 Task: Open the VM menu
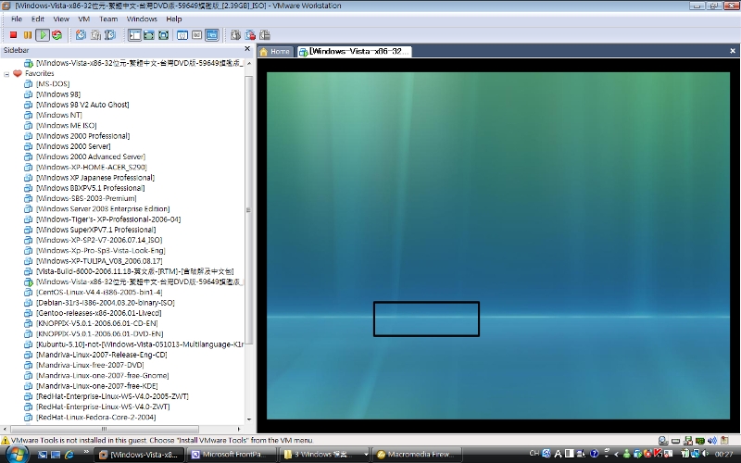(x=84, y=19)
